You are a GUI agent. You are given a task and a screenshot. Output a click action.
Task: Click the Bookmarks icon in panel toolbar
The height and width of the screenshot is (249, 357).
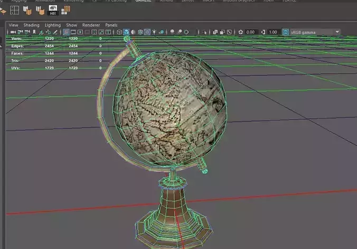[x=34, y=32]
